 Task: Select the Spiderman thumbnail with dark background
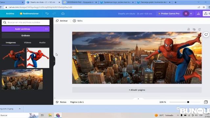pyautogui.click(x=14, y=58)
